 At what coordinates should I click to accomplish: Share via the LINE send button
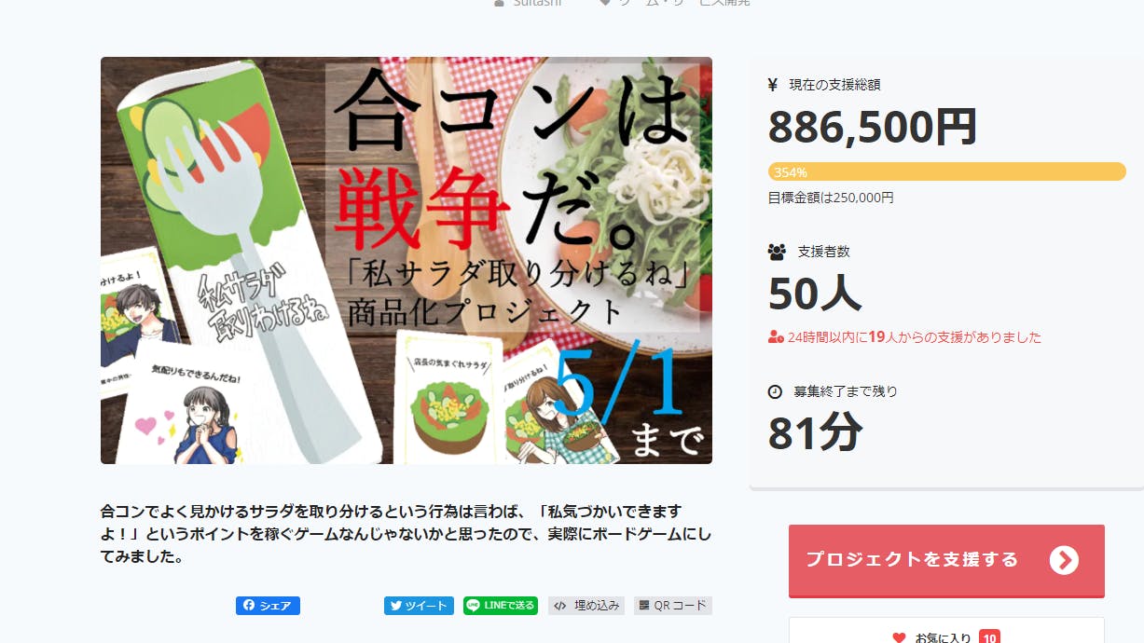pos(501,606)
